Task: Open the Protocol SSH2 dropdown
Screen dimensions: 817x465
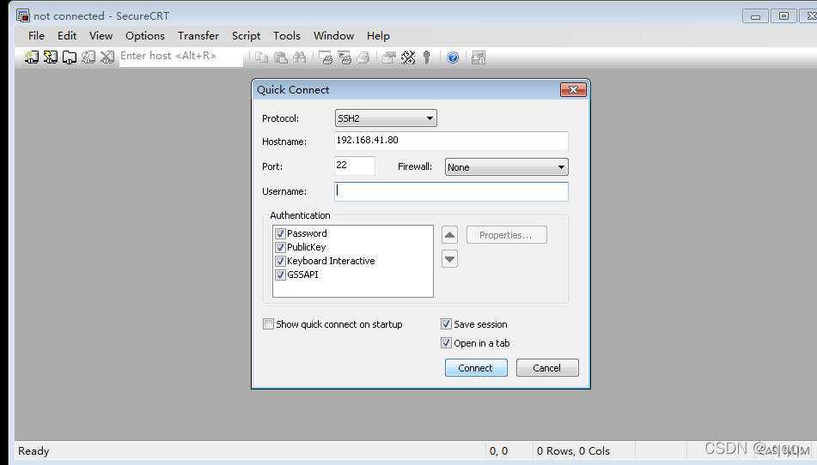Action: (x=386, y=118)
